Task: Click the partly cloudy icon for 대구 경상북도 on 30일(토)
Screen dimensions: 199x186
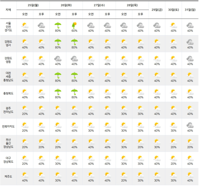Action: tap(174, 158)
